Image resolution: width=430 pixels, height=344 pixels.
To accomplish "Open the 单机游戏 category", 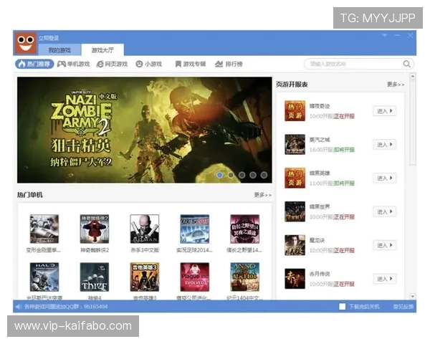I will [73, 64].
